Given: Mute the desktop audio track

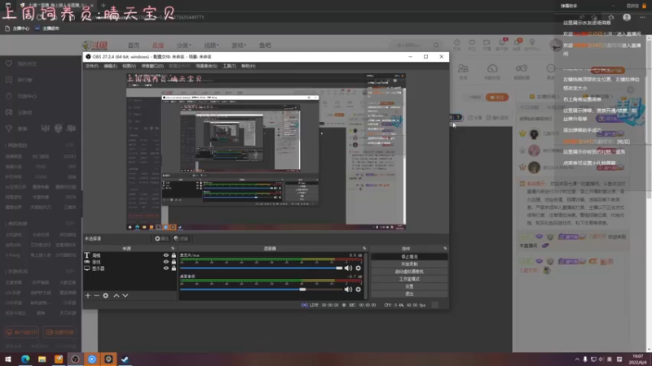Looking at the screenshot, I should [x=348, y=290].
